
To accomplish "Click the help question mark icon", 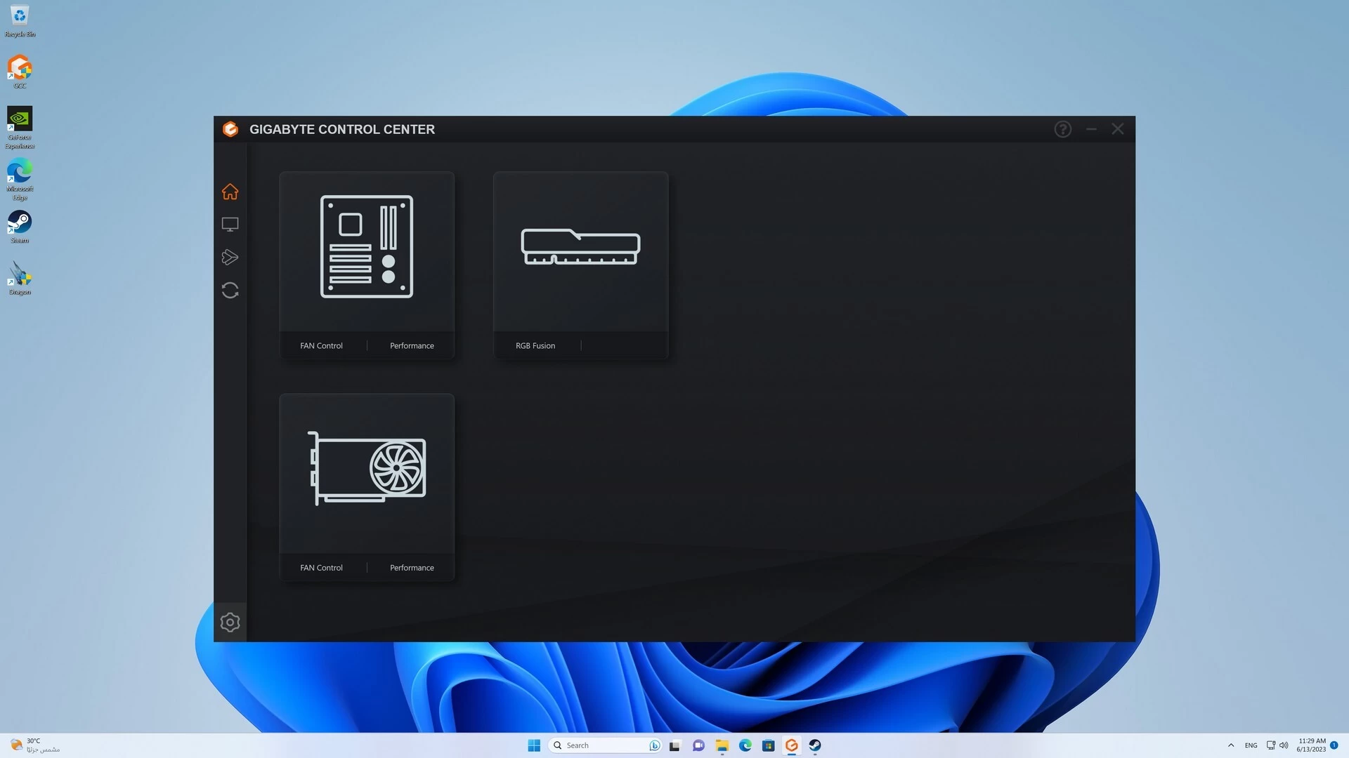I will click(1062, 129).
